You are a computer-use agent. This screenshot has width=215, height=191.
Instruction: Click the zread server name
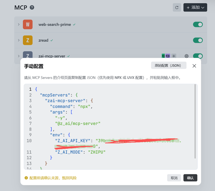coord(43,40)
